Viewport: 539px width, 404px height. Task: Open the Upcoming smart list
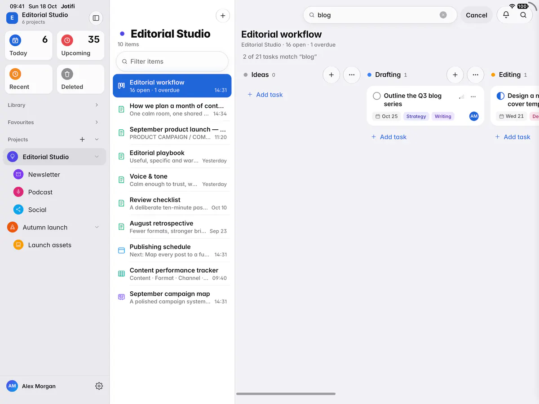(x=80, y=45)
